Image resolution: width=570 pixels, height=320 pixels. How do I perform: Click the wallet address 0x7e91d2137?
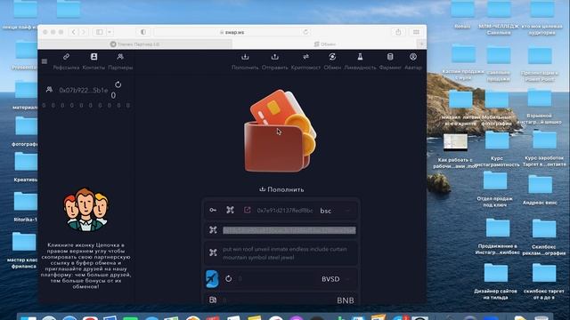(285, 211)
